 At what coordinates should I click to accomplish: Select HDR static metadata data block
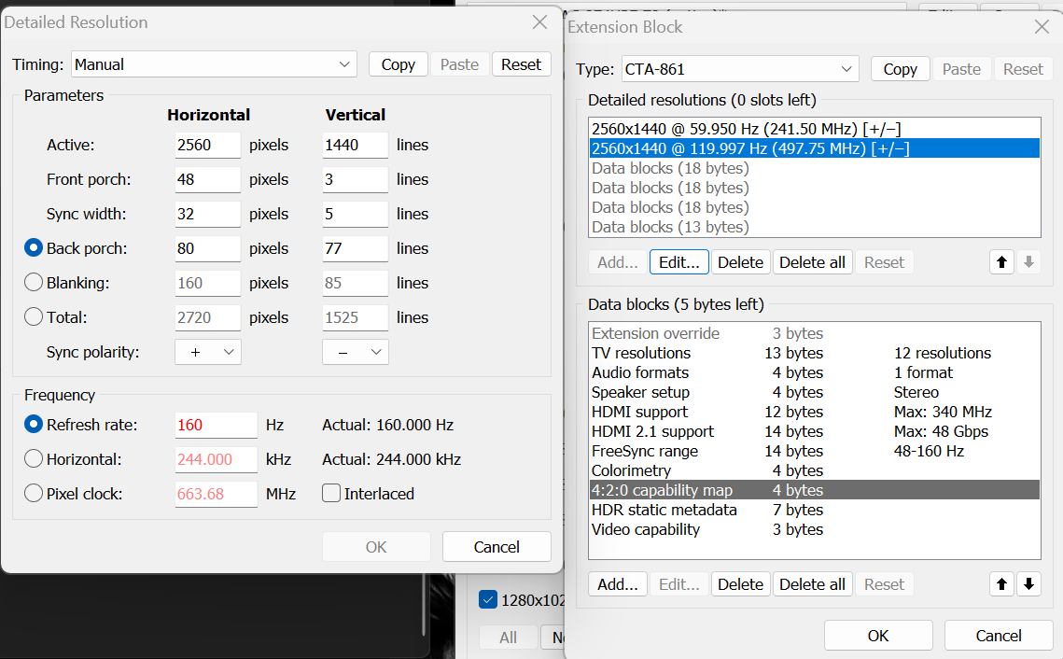[x=664, y=510]
